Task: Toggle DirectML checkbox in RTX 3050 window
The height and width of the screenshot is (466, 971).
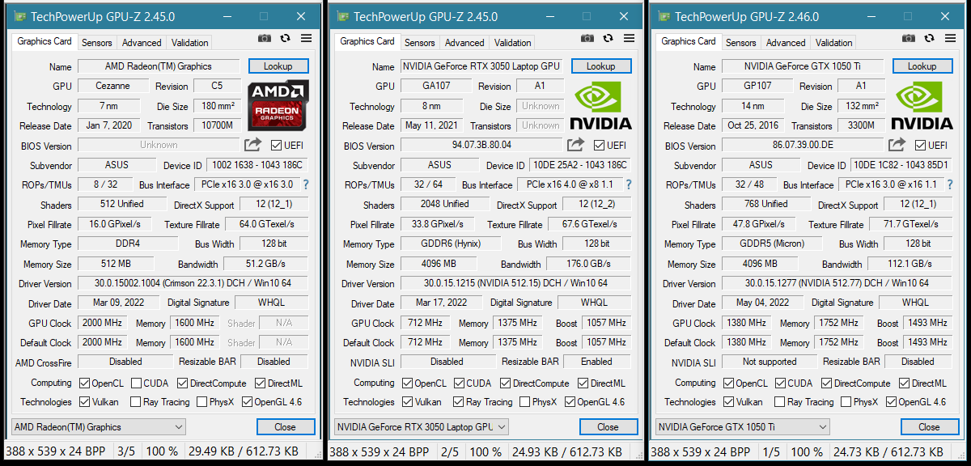Action: (x=583, y=383)
